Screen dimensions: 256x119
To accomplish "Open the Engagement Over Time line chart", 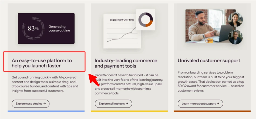I will (122, 31).
